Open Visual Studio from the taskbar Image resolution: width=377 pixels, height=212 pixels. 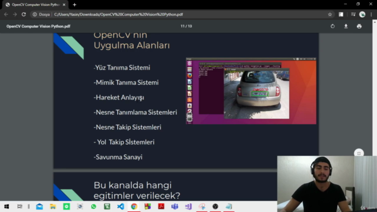(x=188, y=206)
